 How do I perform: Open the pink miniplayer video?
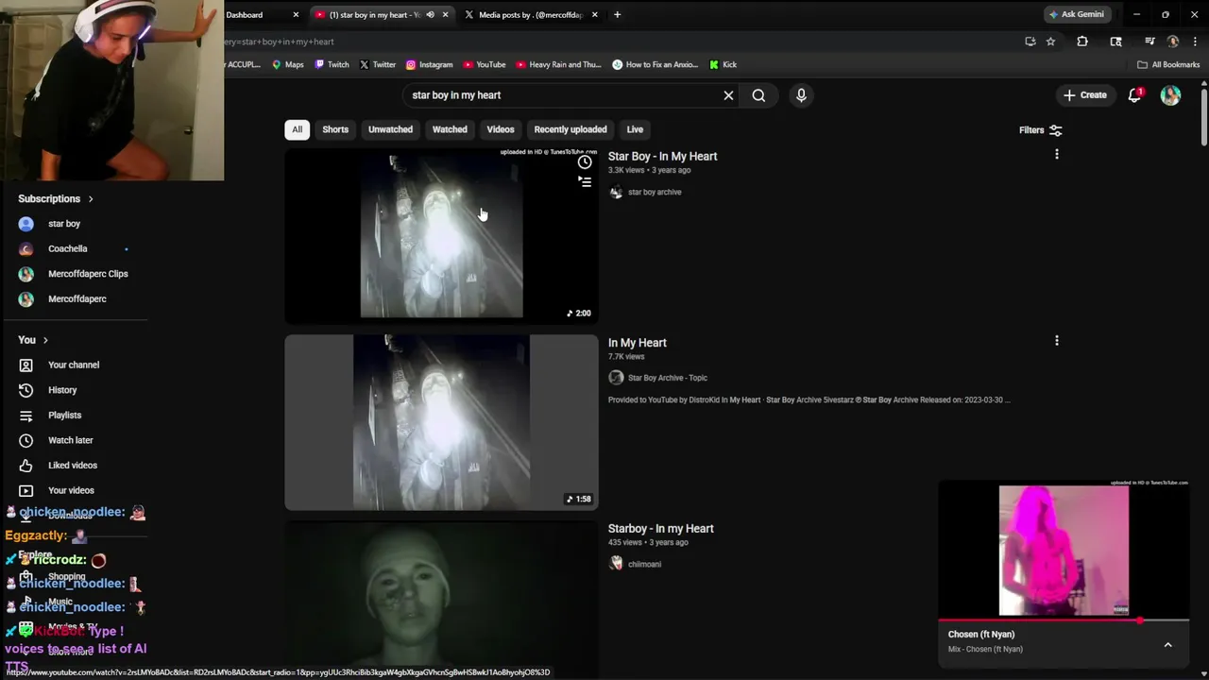pyautogui.click(x=1064, y=550)
